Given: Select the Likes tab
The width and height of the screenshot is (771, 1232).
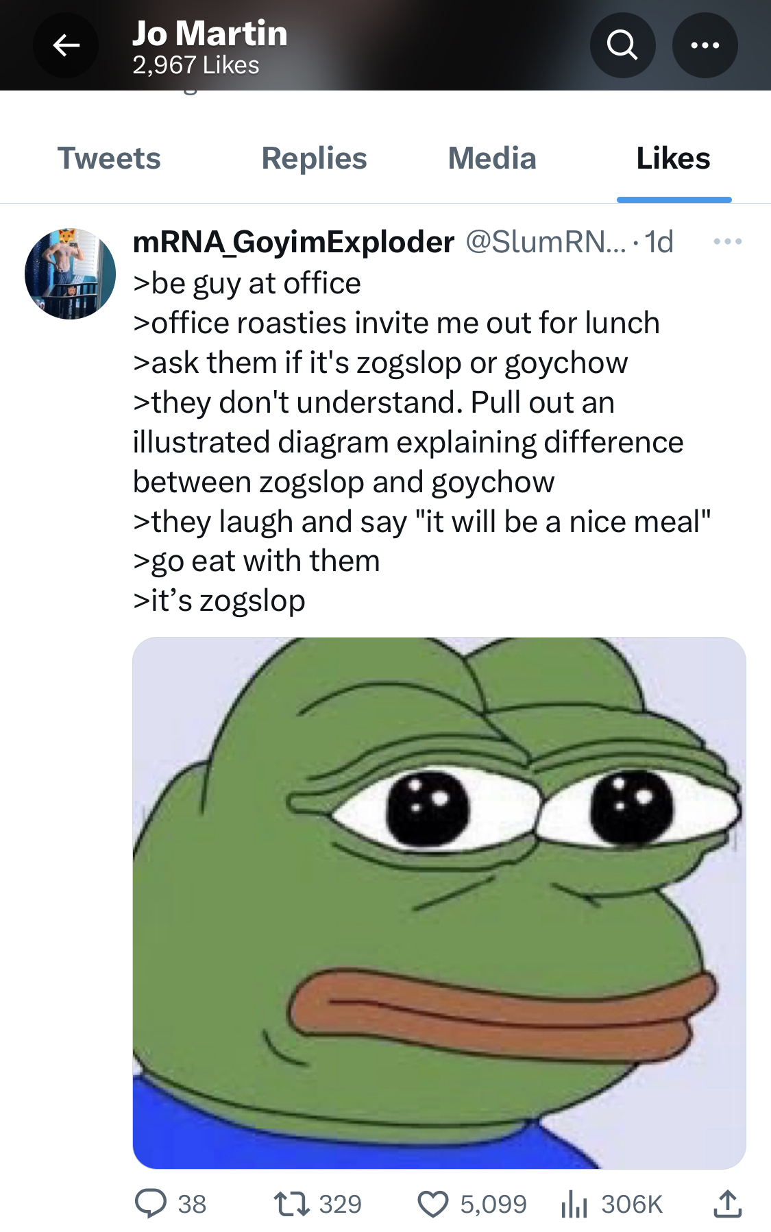Looking at the screenshot, I should coord(674,158).
